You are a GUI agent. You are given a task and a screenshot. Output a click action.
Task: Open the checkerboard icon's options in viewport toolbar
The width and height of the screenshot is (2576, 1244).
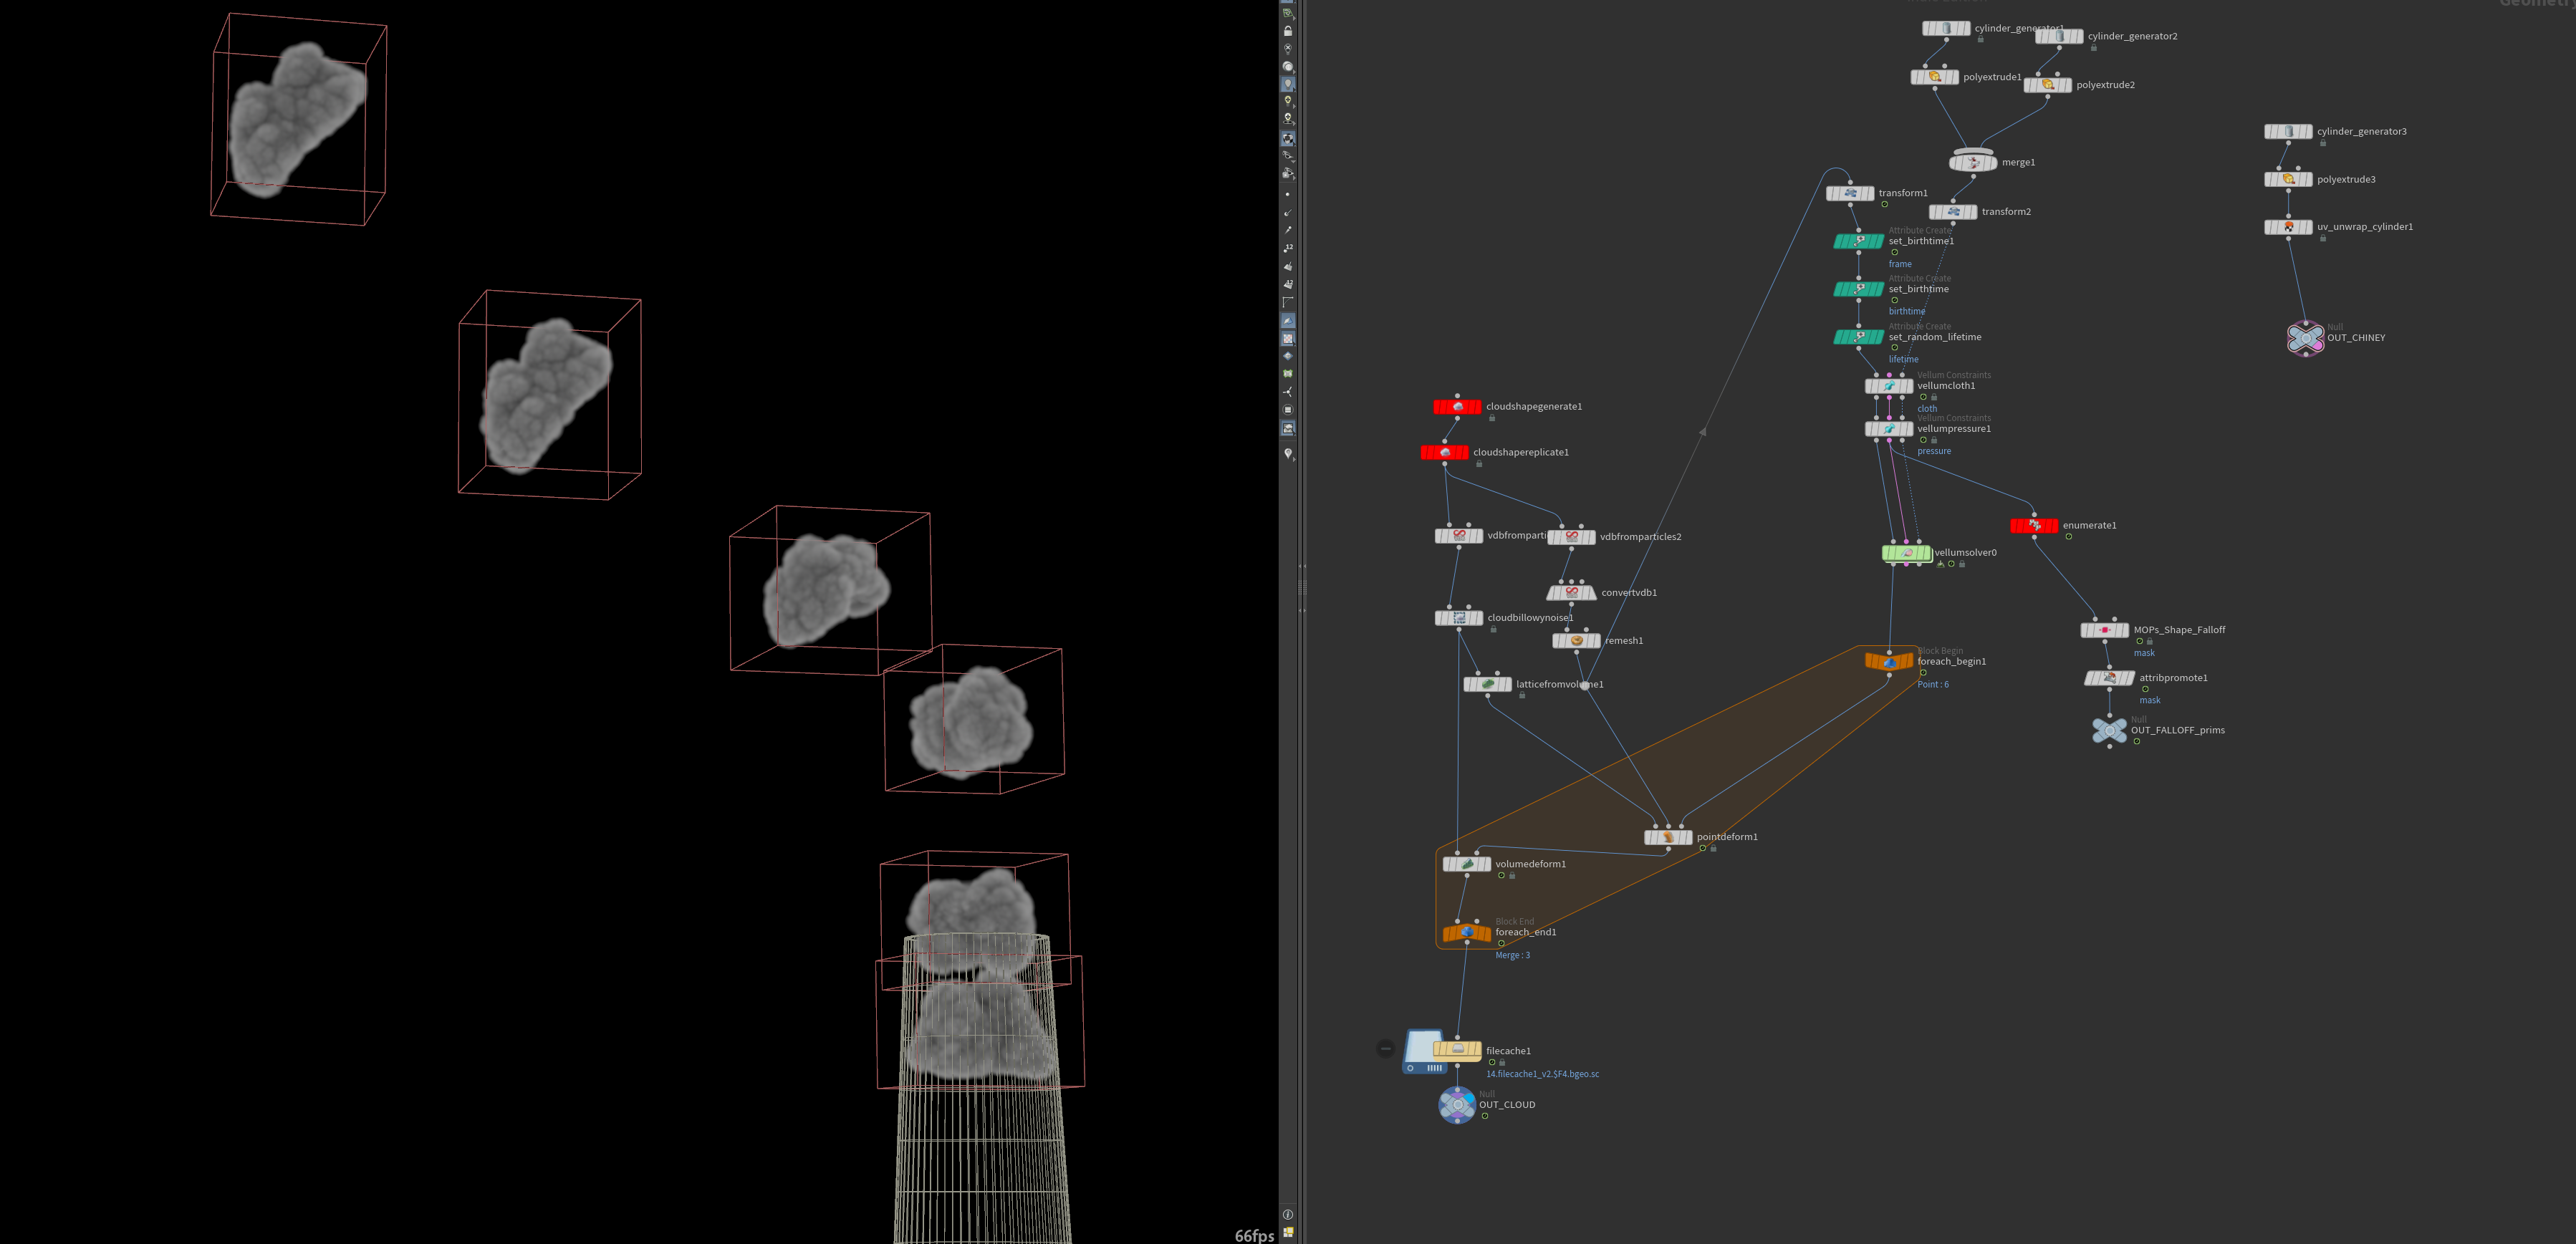(1288, 339)
